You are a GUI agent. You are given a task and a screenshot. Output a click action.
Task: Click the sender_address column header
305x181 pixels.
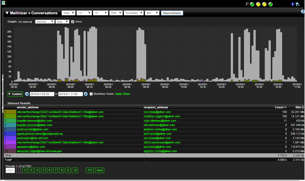coord(28,107)
